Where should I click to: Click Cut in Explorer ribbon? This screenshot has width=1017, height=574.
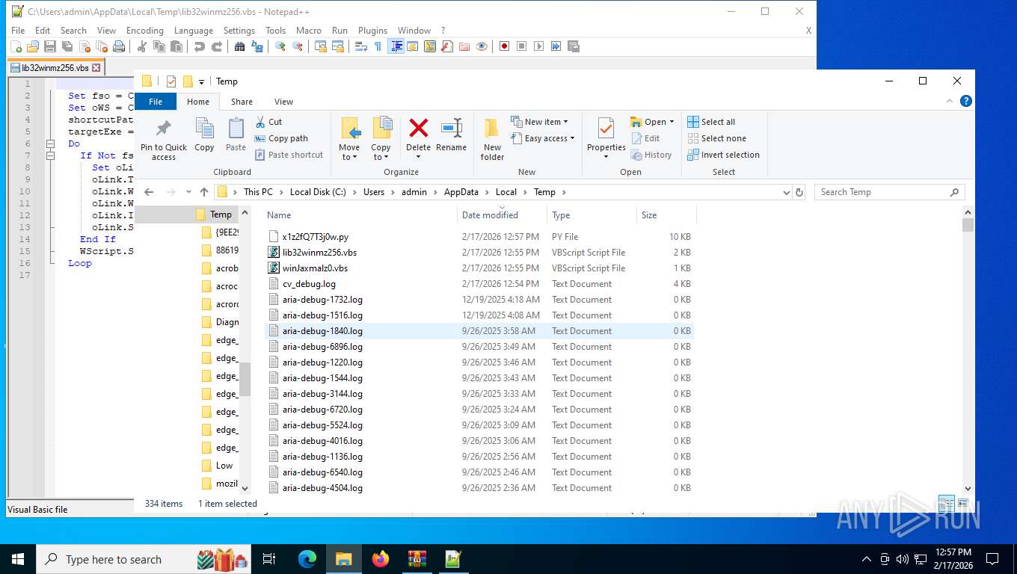268,122
